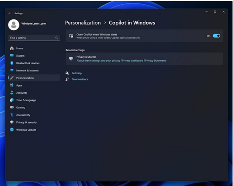Image resolution: width=233 pixels, height=186 pixels.
Task: Open the Privacy dashboard link
Action: click(x=132, y=61)
